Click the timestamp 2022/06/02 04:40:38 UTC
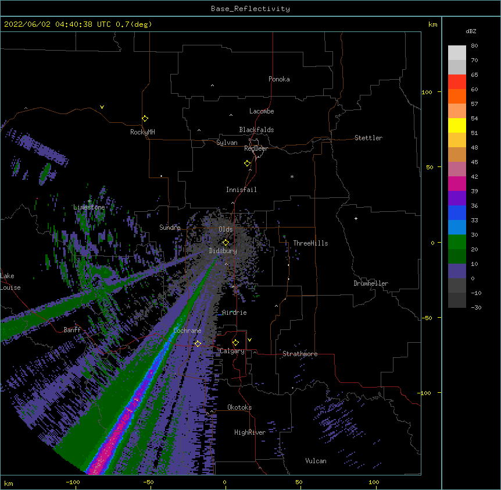 (x=58, y=24)
